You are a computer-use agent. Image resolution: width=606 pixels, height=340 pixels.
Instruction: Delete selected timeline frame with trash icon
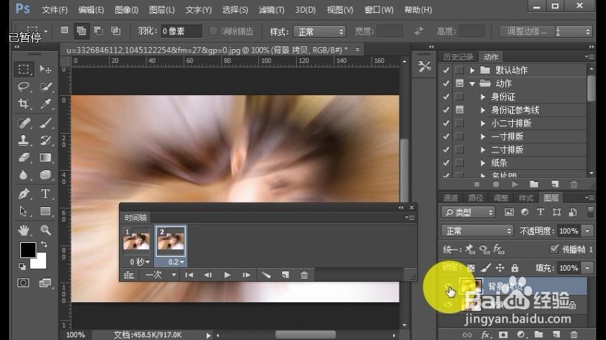(304, 275)
